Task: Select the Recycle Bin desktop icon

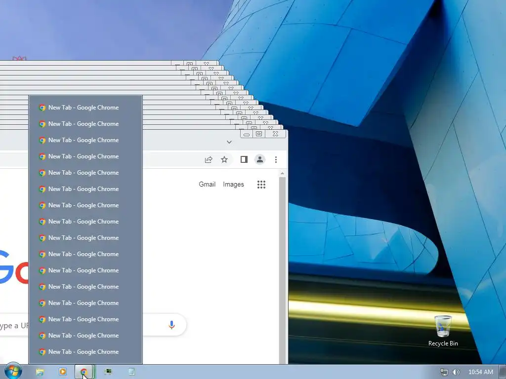Action: click(x=443, y=331)
